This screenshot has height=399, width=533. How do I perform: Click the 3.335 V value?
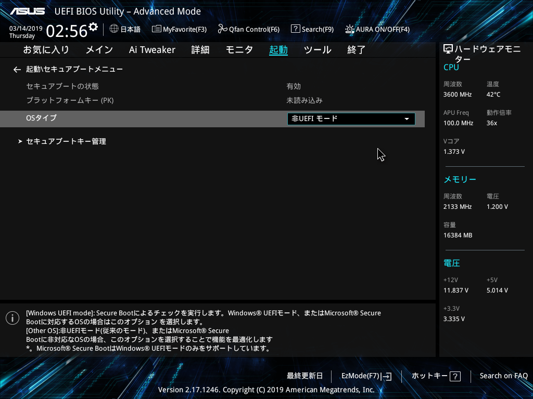coord(454,319)
